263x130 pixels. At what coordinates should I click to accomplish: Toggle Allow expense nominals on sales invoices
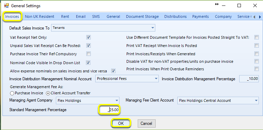(x=114, y=71)
